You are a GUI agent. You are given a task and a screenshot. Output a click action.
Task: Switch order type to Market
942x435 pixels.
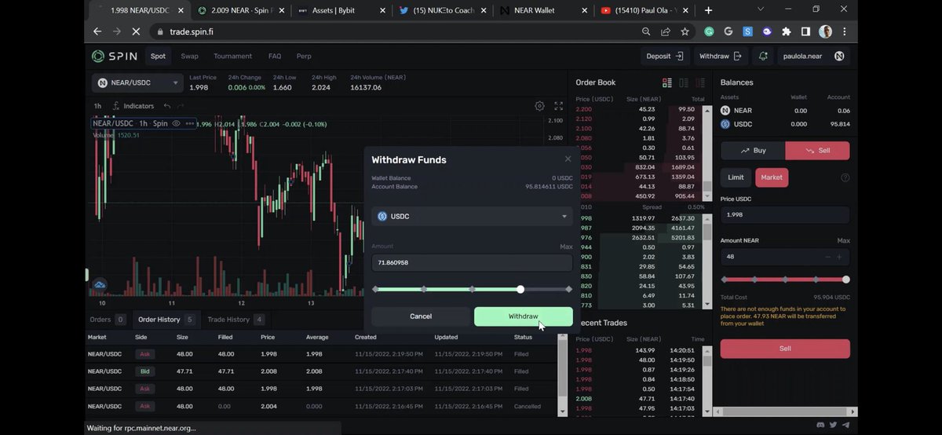tap(772, 177)
